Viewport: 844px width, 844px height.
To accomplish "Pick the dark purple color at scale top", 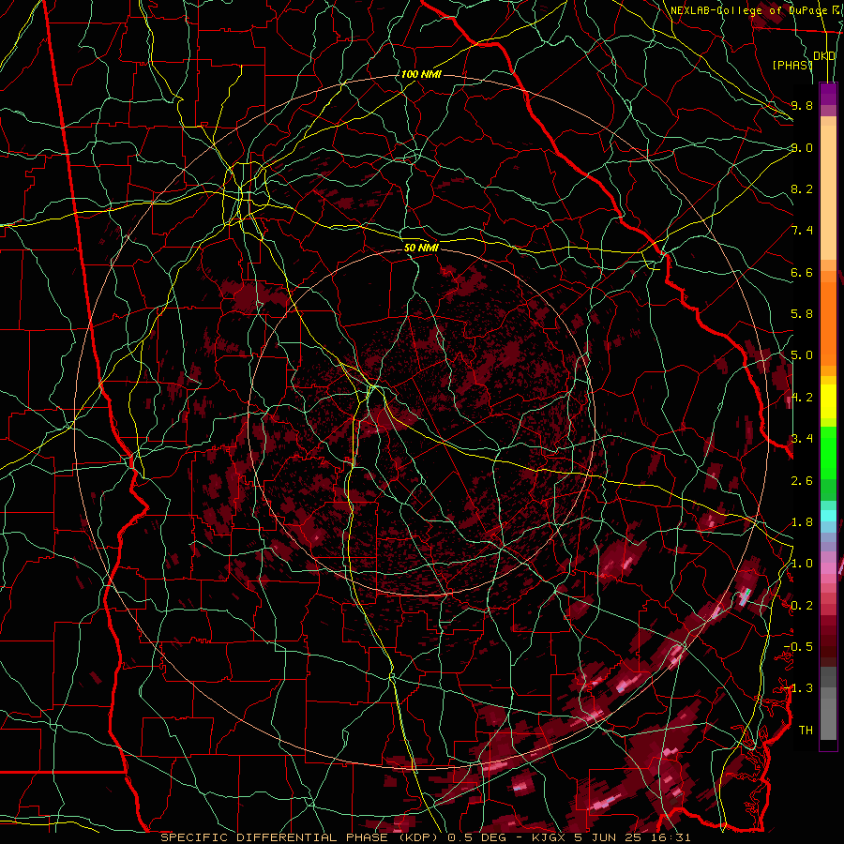I will (x=828, y=94).
